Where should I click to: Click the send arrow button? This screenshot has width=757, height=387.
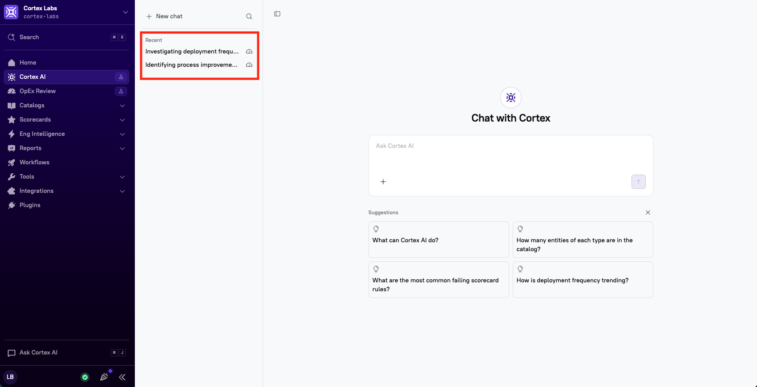638,182
